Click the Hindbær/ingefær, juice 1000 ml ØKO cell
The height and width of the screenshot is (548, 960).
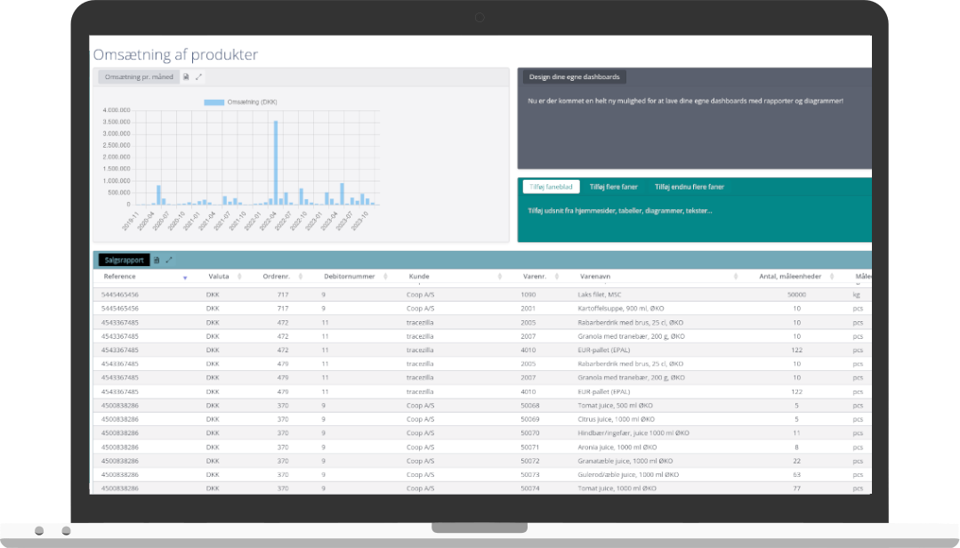point(633,433)
